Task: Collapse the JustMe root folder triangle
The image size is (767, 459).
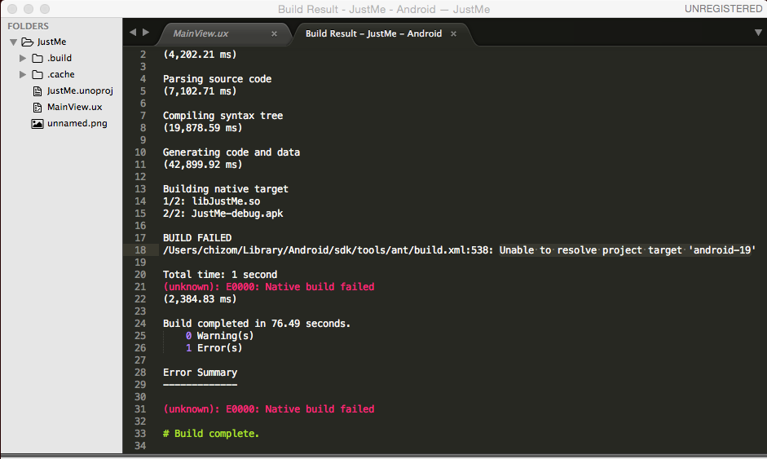Action: point(13,42)
